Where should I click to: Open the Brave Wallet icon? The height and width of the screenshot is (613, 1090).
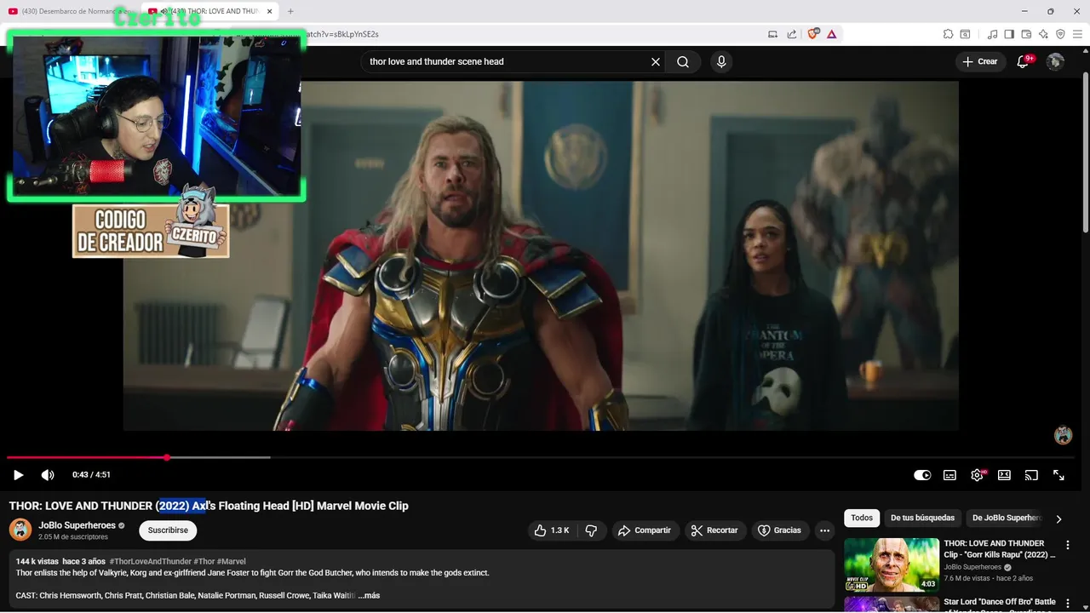(1026, 34)
